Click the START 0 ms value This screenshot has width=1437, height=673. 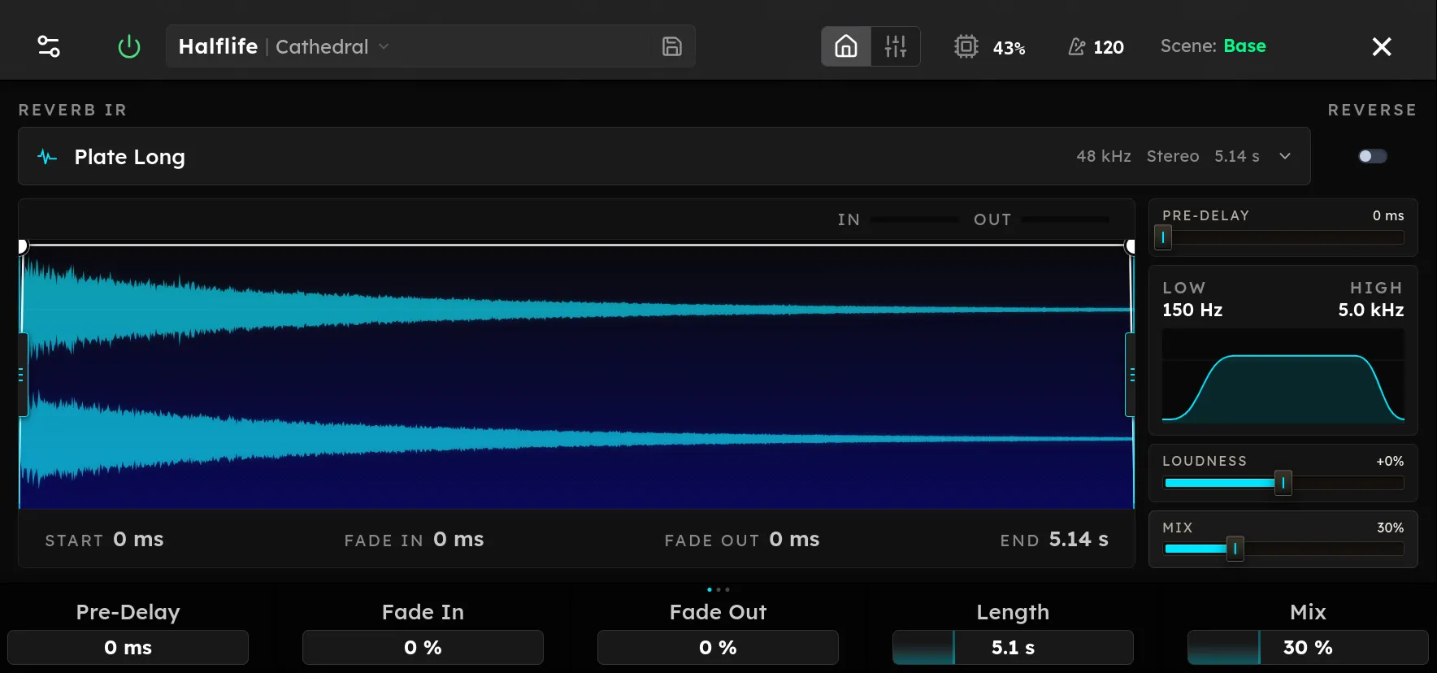[x=138, y=540]
